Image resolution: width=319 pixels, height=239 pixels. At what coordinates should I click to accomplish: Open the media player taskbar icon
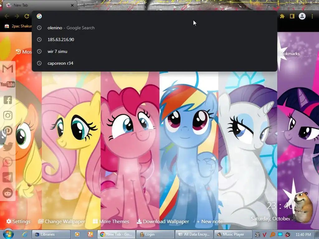77,234
